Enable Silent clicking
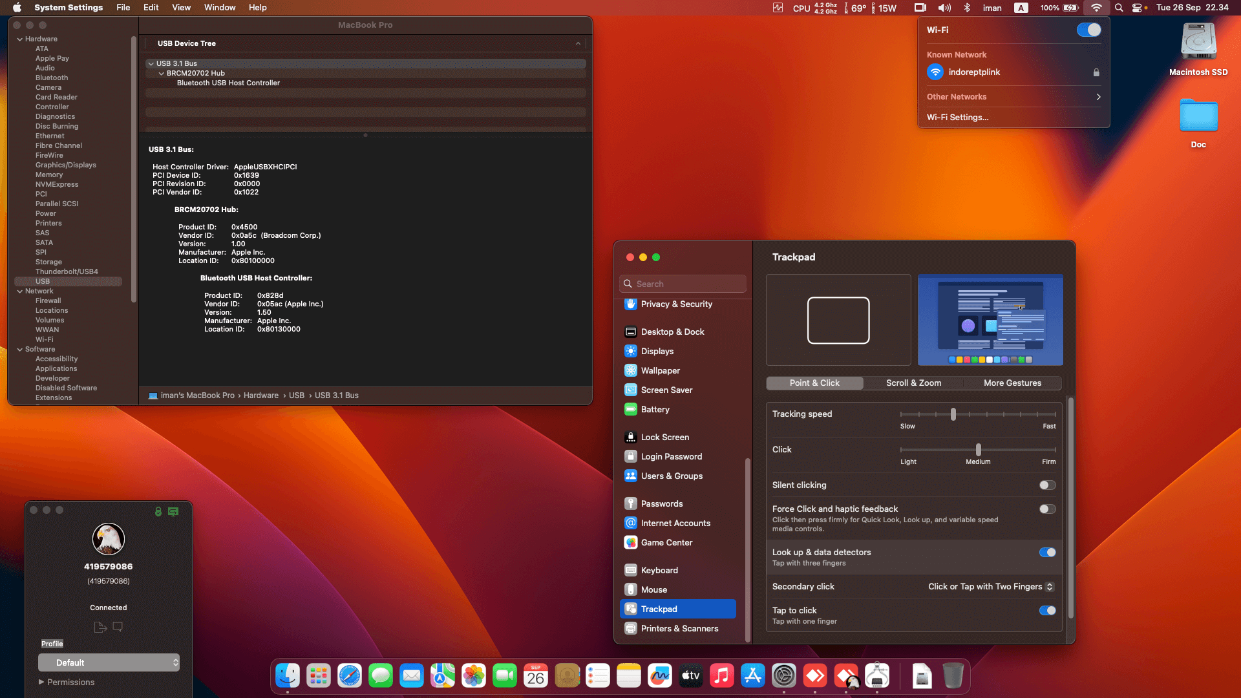The image size is (1241, 698). (x=1047, y=485)
